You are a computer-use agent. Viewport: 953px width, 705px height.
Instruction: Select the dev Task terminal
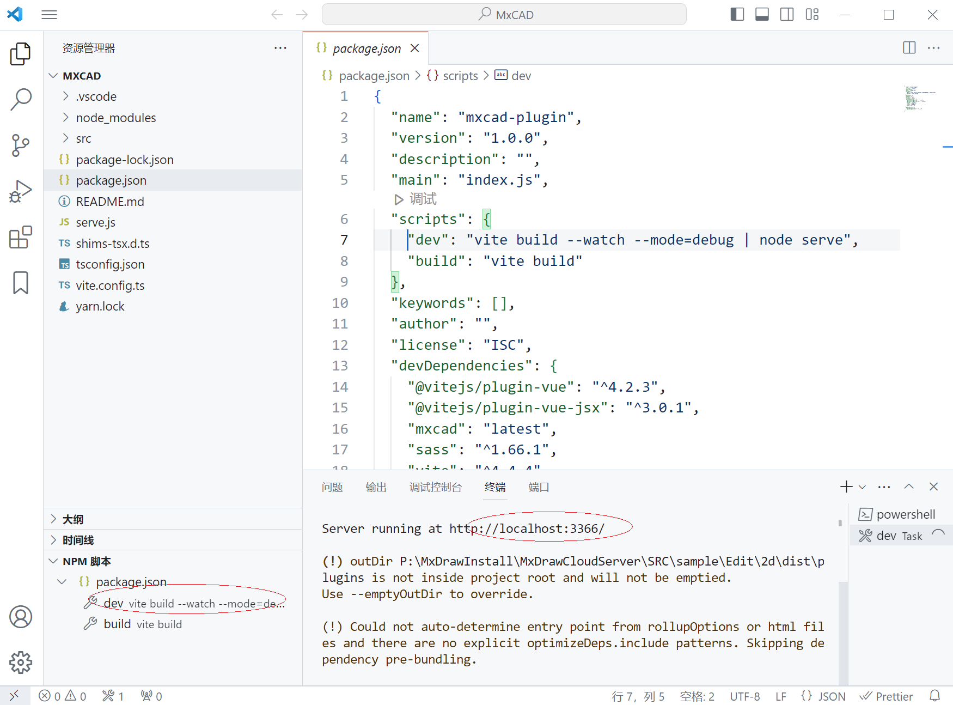pos(901,536)
